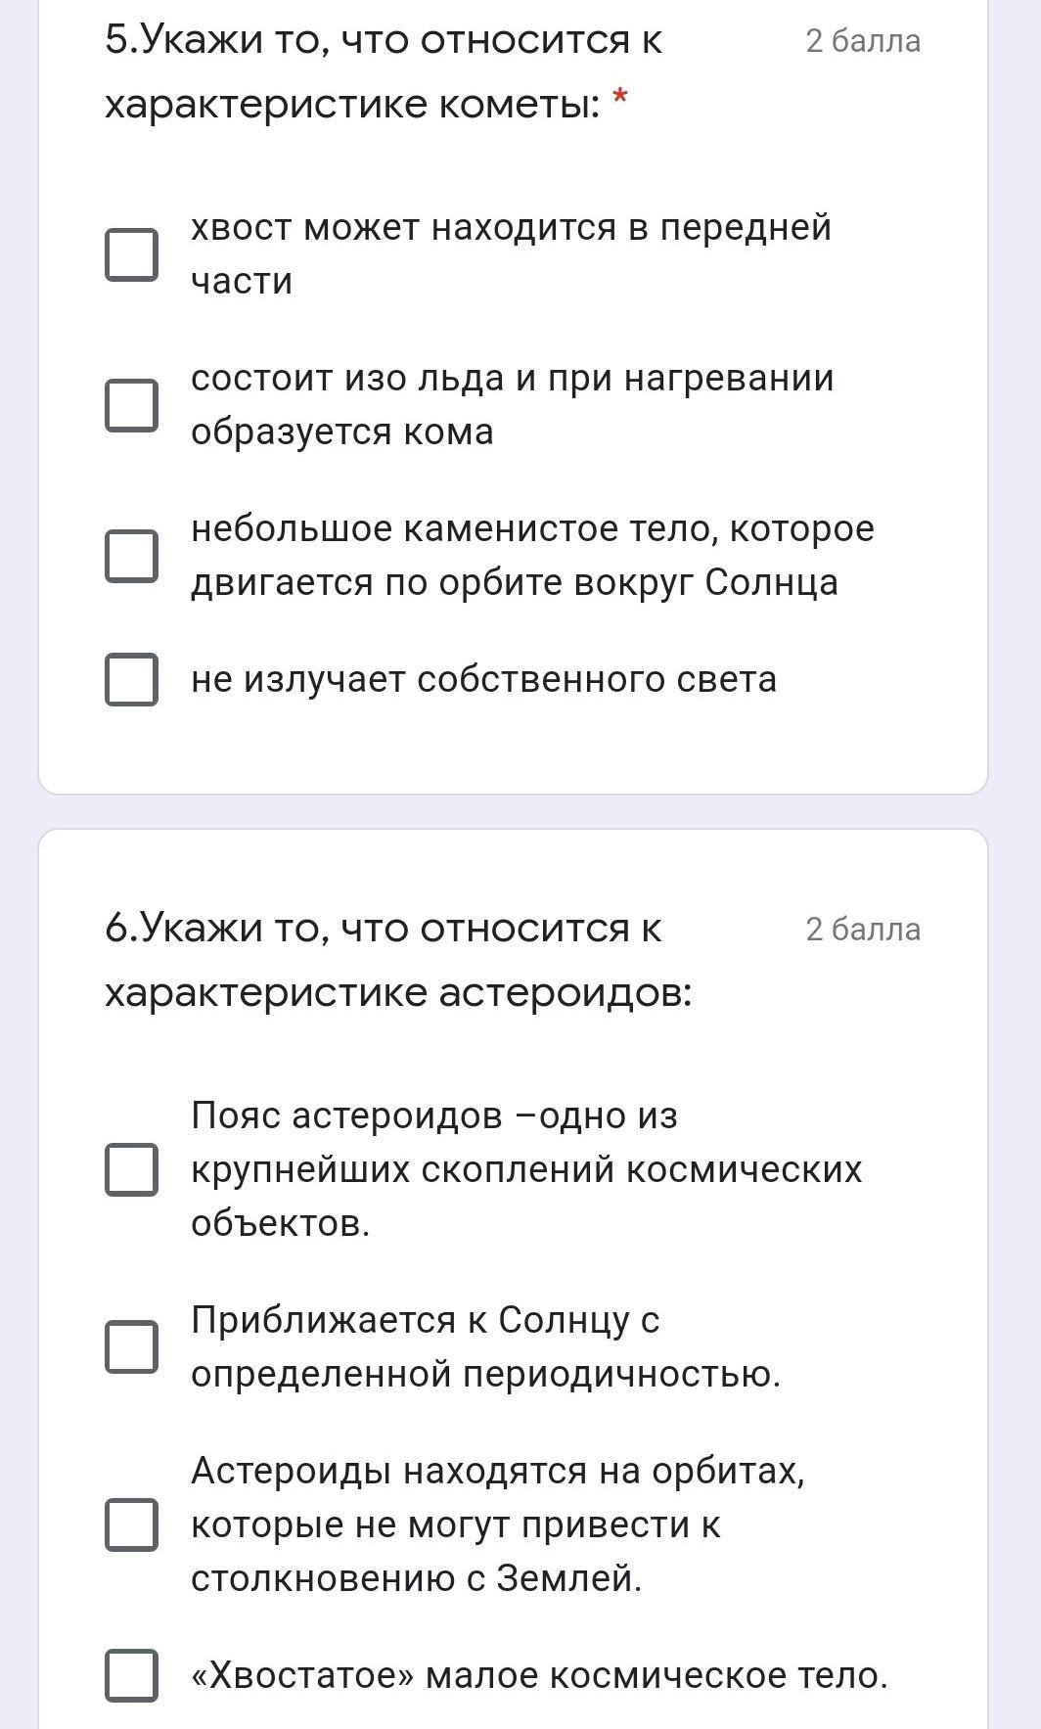Click the «2 балла» label of question 5
This screenshot has height=1729, width=1041.
click(863, 41)
